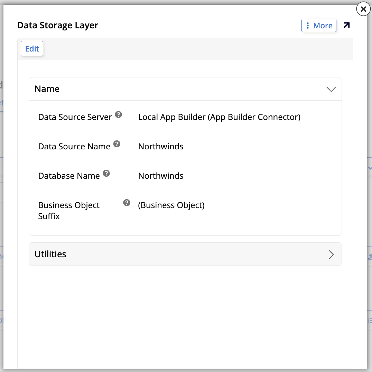This screenshot has width=372, height=372.
Task: Select Northwinds value beside Database Name
Action: [x=161, y=176]
